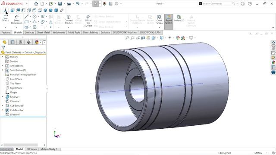Open the Weldments ribbon tab

coord(59,33)
